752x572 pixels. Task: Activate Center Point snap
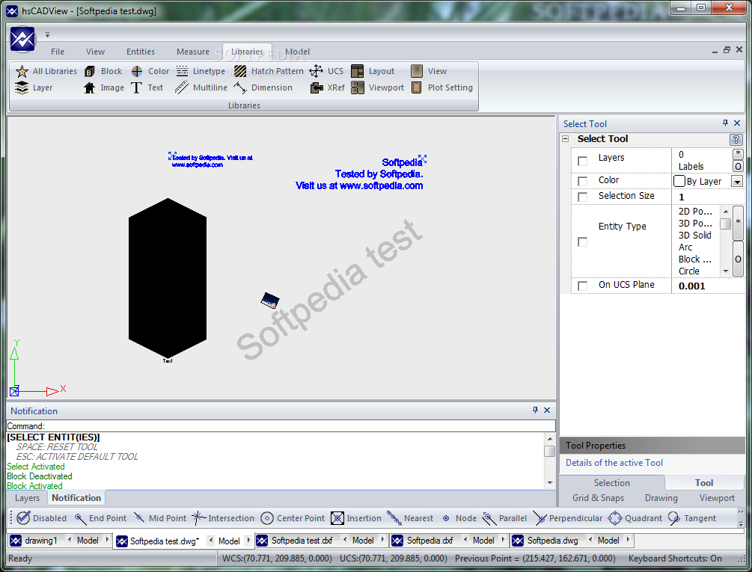293,518
